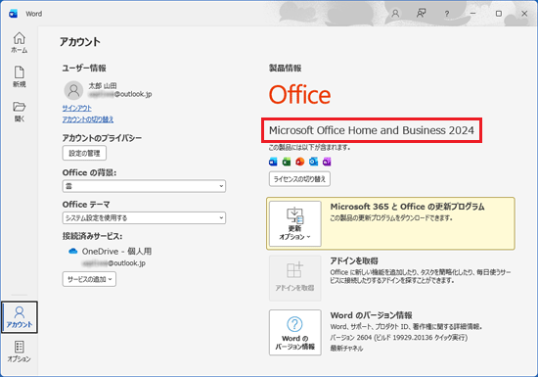Image resolution: width=538 pixels, height=377 pixels.
Task: Open the feedback icon in title bar
Action: coord(421,14)
